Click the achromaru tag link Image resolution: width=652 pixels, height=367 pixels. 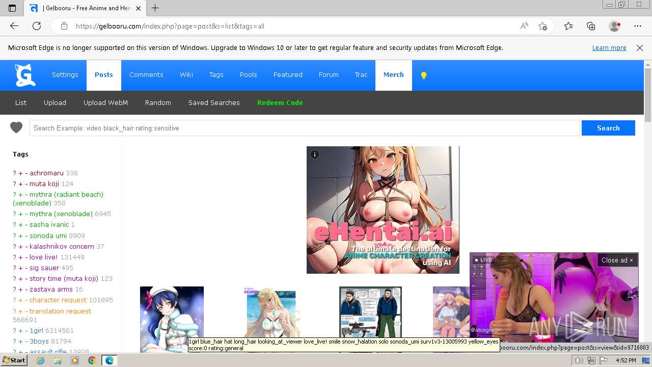pos(46,173)
